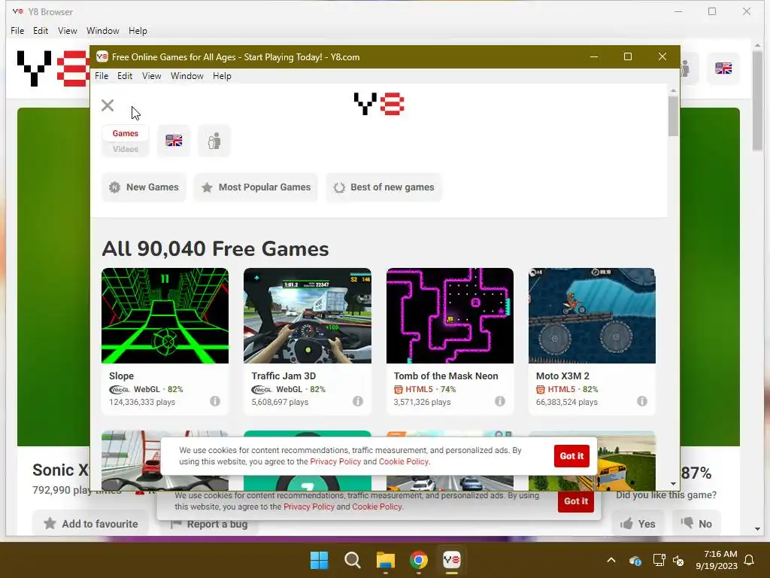Show info for Moto X3M 2
The height and width of the screenshot is (578, 770).
tap(642, 401)
